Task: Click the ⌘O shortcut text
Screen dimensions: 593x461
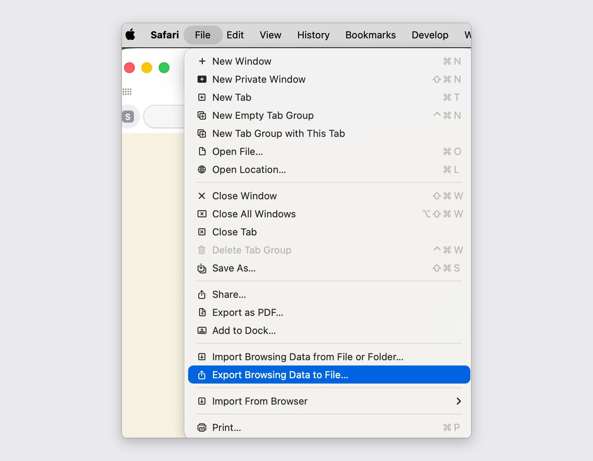Action: [452, 152]
